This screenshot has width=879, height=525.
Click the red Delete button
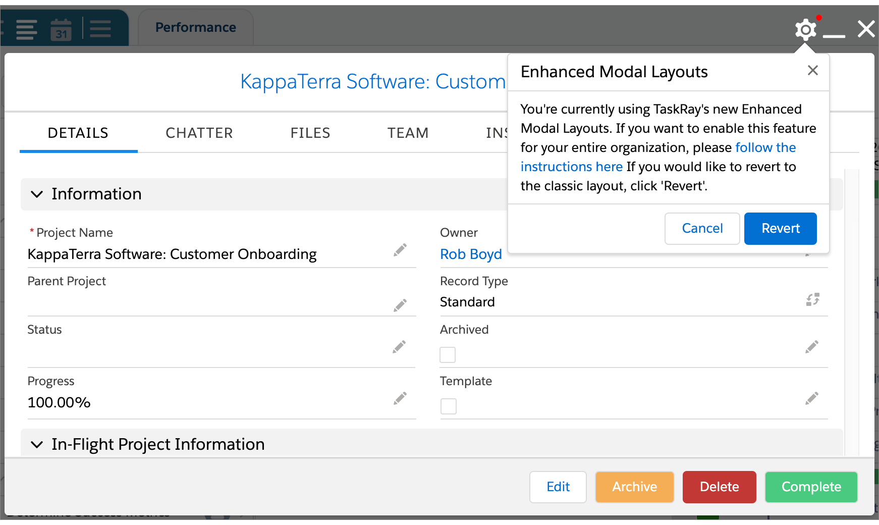point(720,487)
